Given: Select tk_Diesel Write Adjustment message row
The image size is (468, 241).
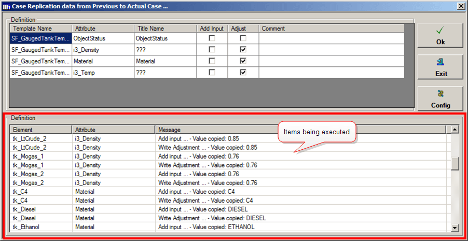Looking at the screenshot, I should click(x=301, y=218).
